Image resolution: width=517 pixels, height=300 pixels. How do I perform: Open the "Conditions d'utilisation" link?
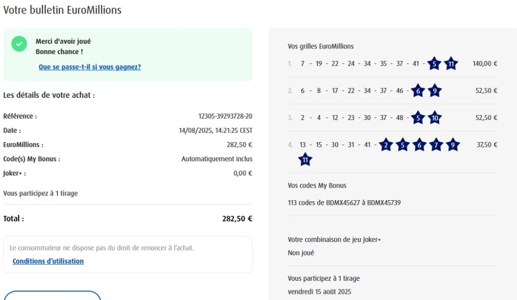tap(48, 261)
